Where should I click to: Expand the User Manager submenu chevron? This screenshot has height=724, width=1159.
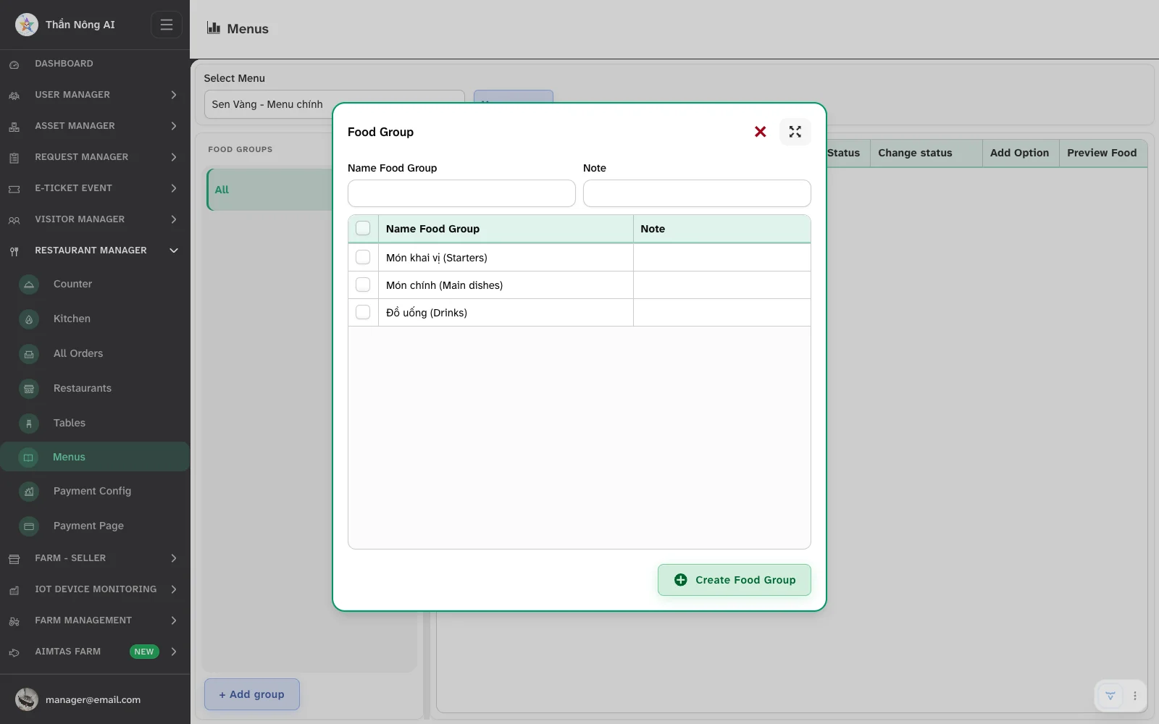tap(174, 95)
